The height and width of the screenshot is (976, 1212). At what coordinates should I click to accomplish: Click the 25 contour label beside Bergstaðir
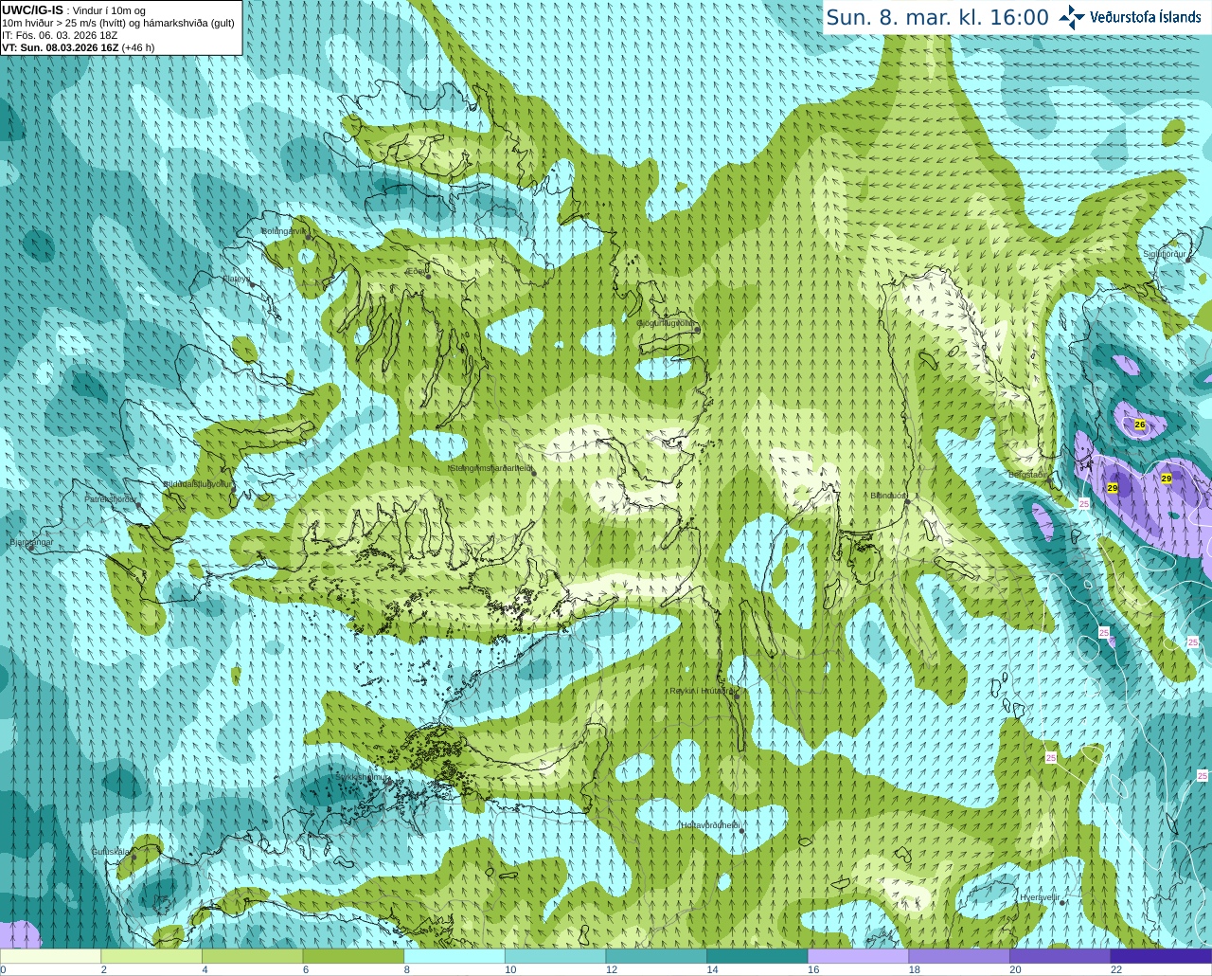[1084, 504]
